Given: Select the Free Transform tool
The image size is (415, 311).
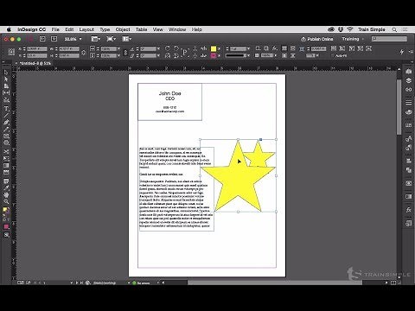Looking at the screenshot, I should pyautogui.click(x=6, y=159).
